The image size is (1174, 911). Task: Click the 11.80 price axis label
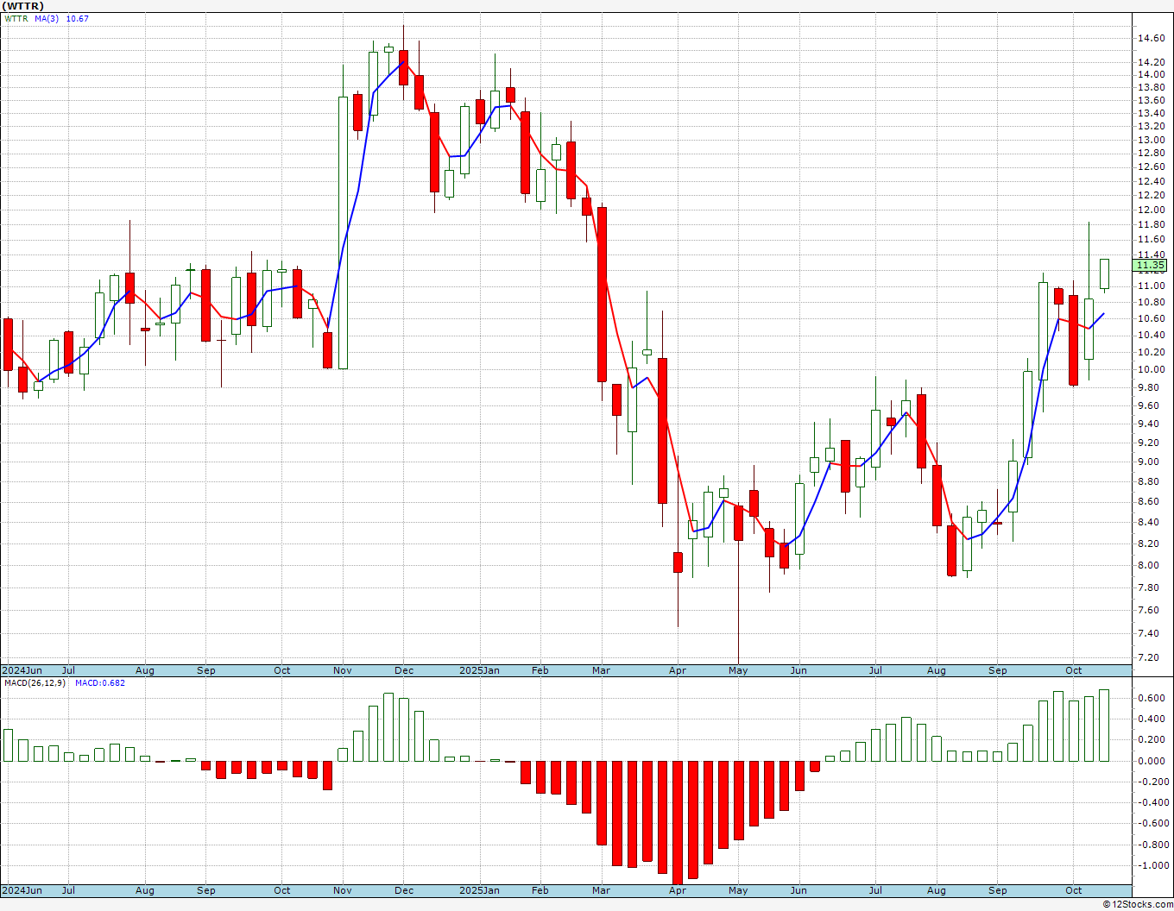(1151, 225)
